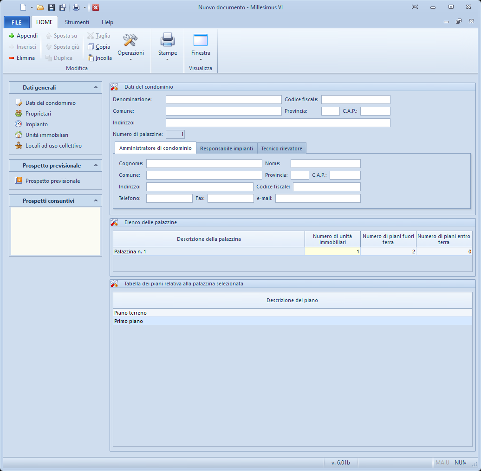Go to Unità immobiliari in sidebar
The image size is (481, 471).
point(46,135)
